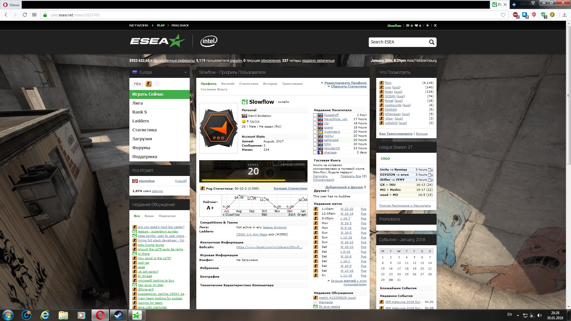Click the Играть Сейчас button
This screenshot has width=571, height=321.
coord(159,94)
